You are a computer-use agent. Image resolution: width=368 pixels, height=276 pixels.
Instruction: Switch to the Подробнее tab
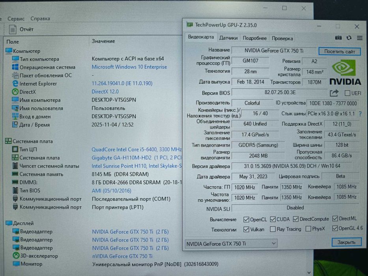tap(255, 38)
